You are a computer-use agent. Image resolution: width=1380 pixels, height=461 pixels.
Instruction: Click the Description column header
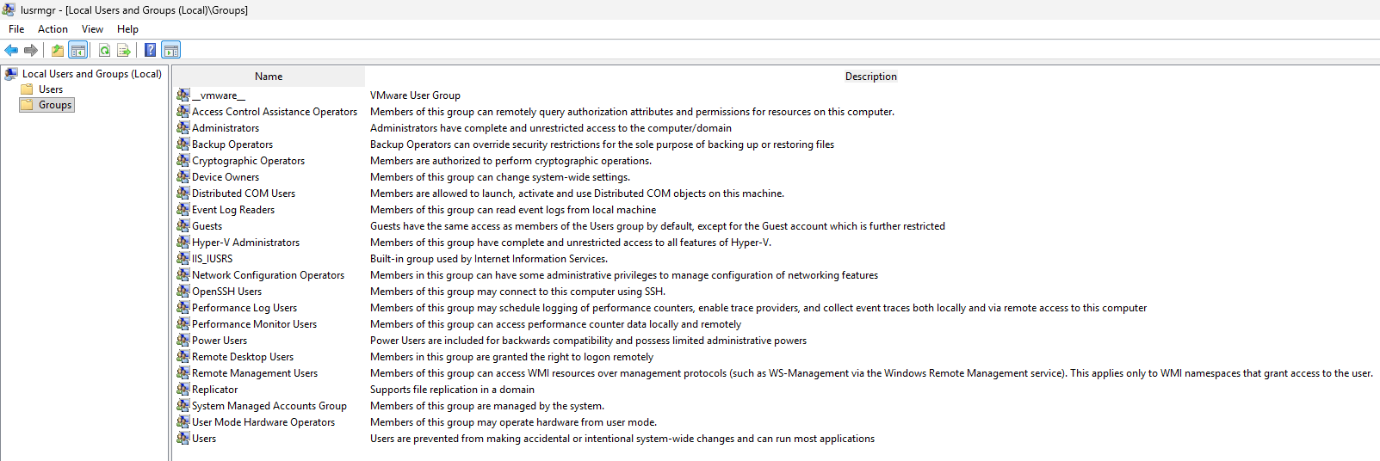click(870, 77)
